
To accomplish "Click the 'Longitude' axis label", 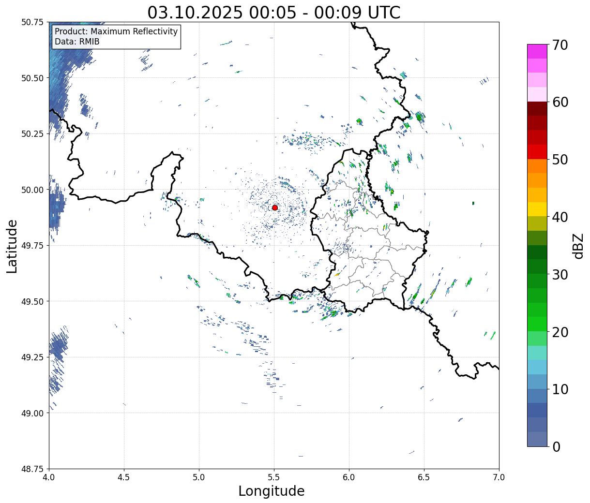I will (x=272, y=491).
